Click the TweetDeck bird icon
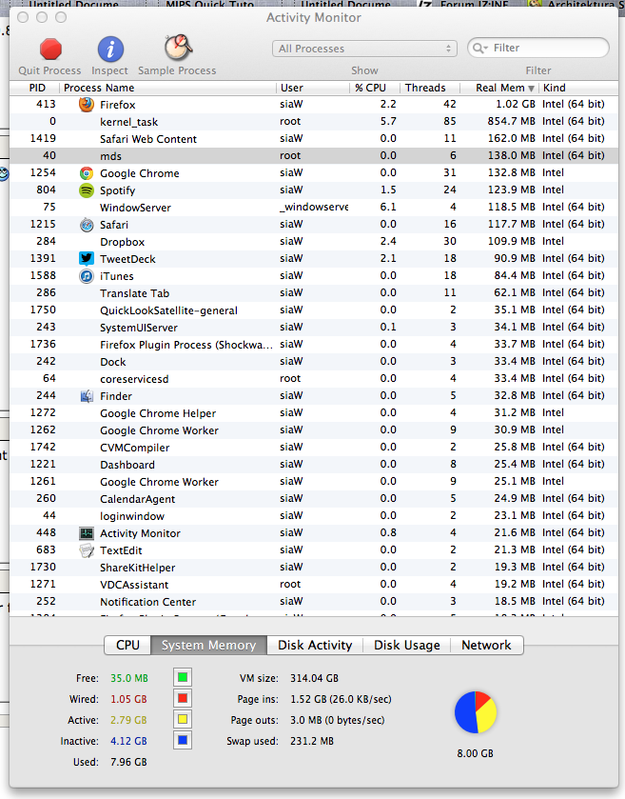 pyautogui.click(x=87, y=259)
